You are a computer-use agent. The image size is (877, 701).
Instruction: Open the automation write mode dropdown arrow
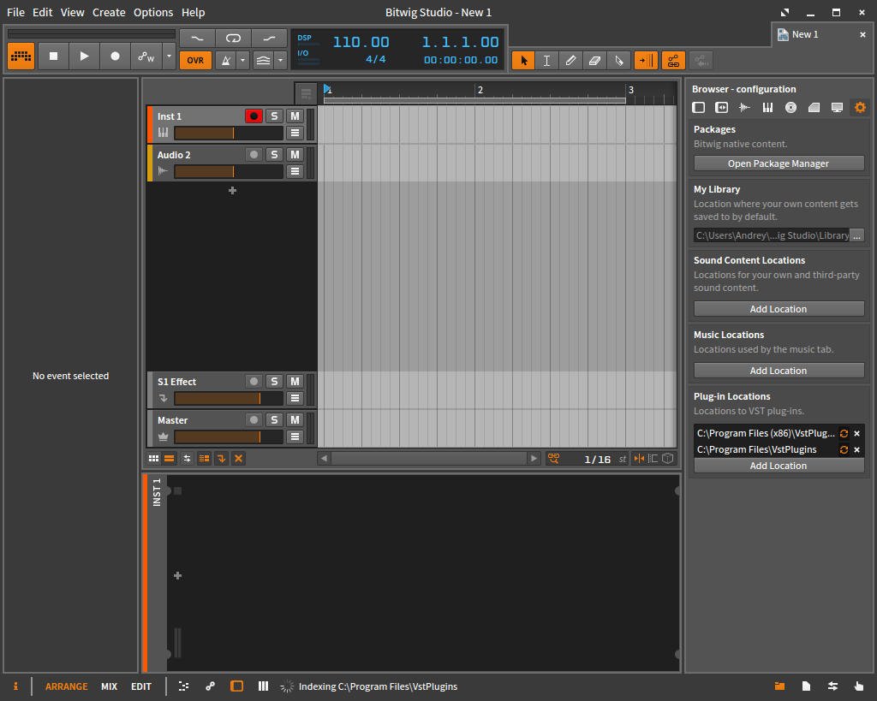click(x=169, y=56)
